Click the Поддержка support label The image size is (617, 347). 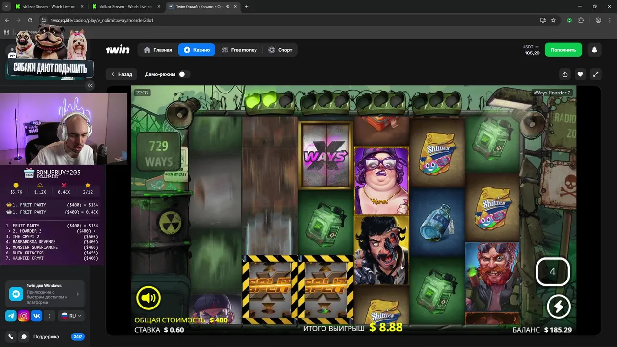click(x=46, y=337)
